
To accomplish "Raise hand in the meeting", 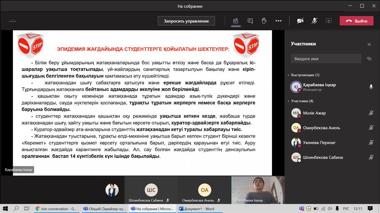I will pos(264,21).
